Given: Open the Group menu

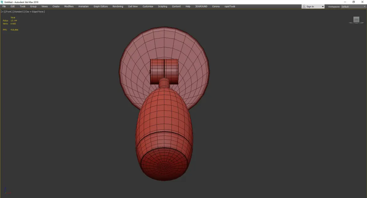Looking at the screenshot, I should point(33,6).
